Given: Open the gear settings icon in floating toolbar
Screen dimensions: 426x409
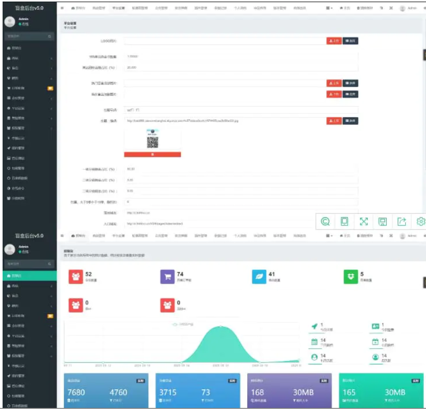Looking at the screenshot, I should (x=421, y=221).
